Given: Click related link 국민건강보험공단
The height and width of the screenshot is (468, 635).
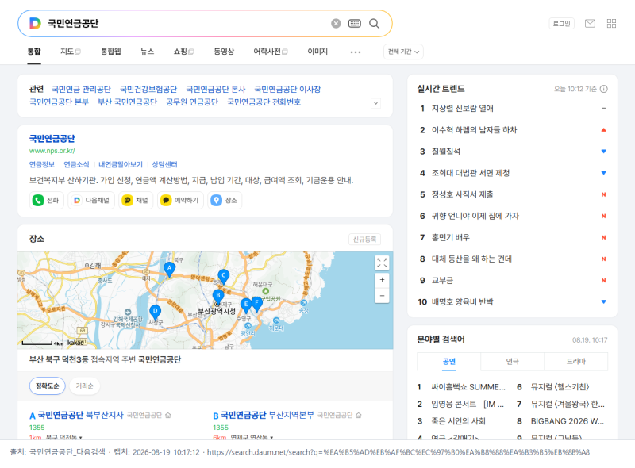Looking at the screenshot, I should tap(148, 89).
